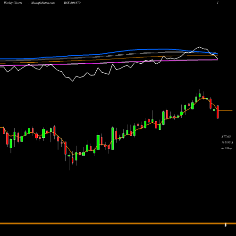Click the last red candlestick on the right
This screenshot has height=236, width=236.
218,112
